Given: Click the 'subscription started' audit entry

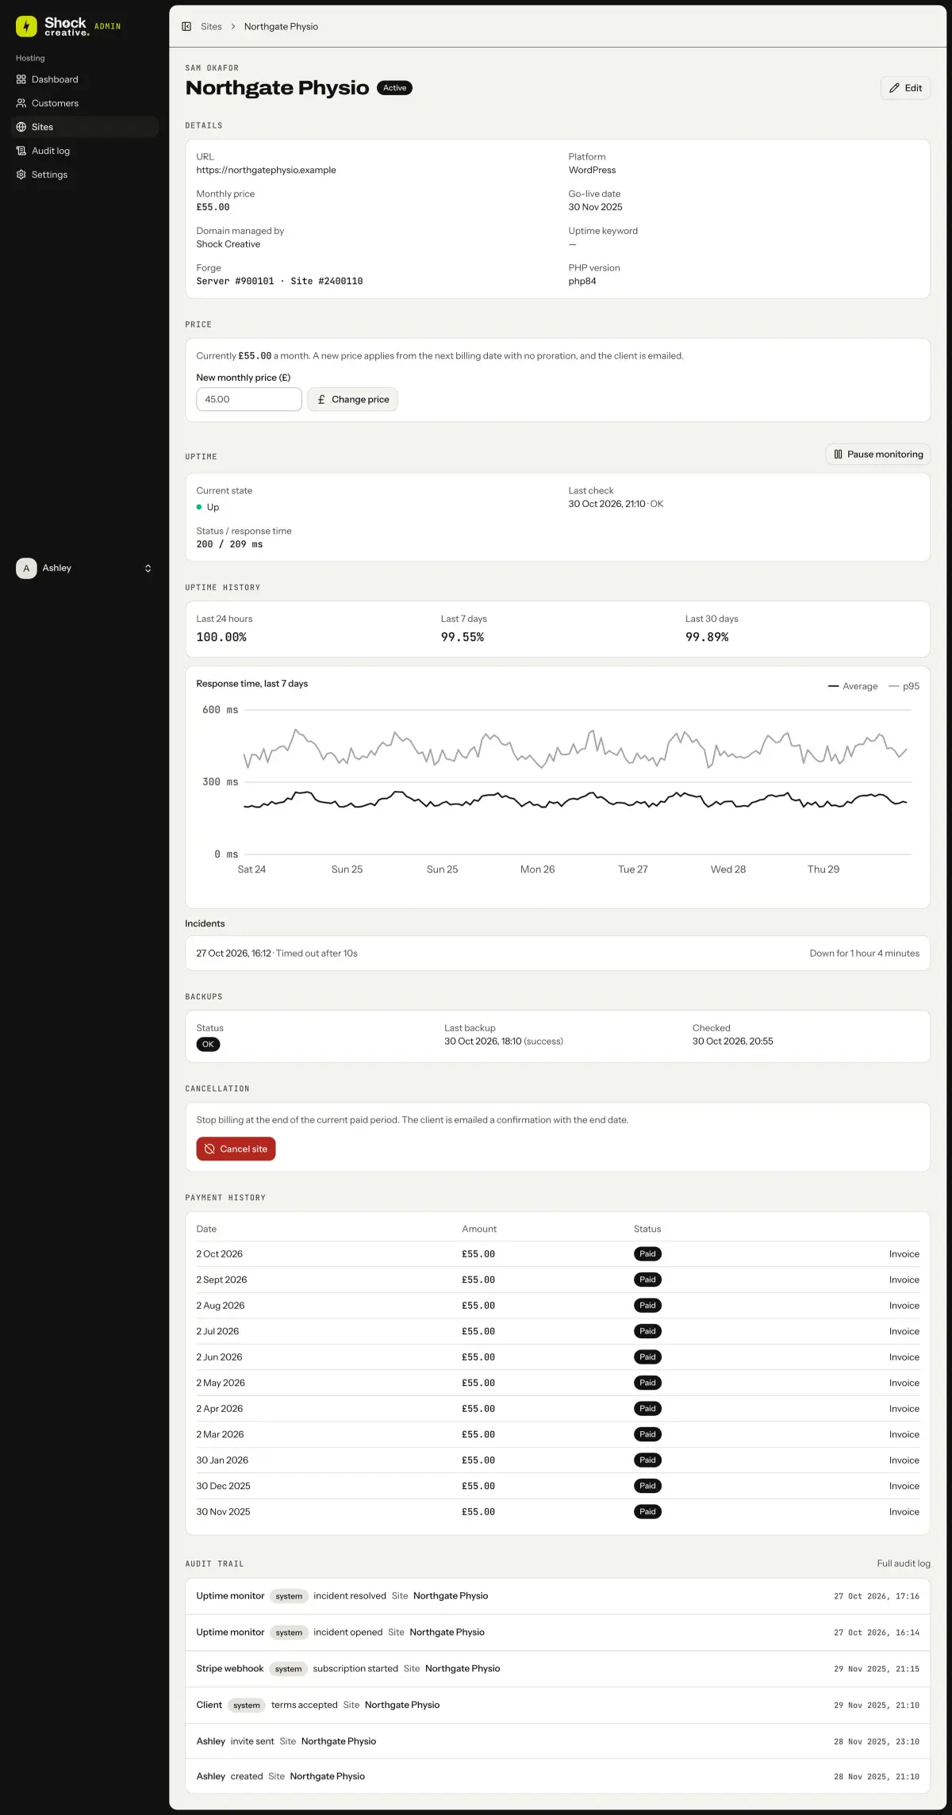Looking at the screenshot, I should pyautogui.click(x=558, y=1669).
